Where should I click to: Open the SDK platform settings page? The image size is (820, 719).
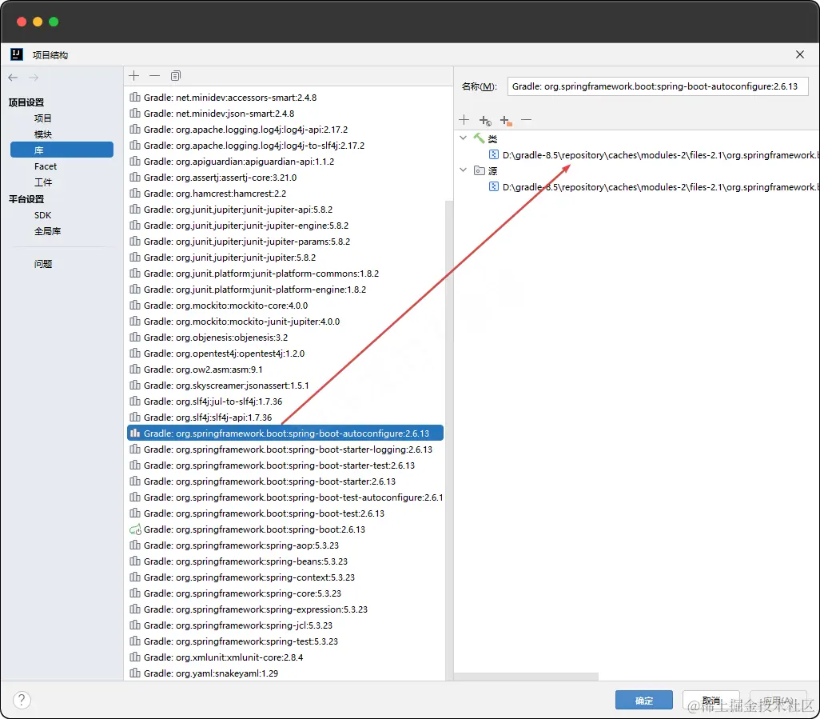43,215
